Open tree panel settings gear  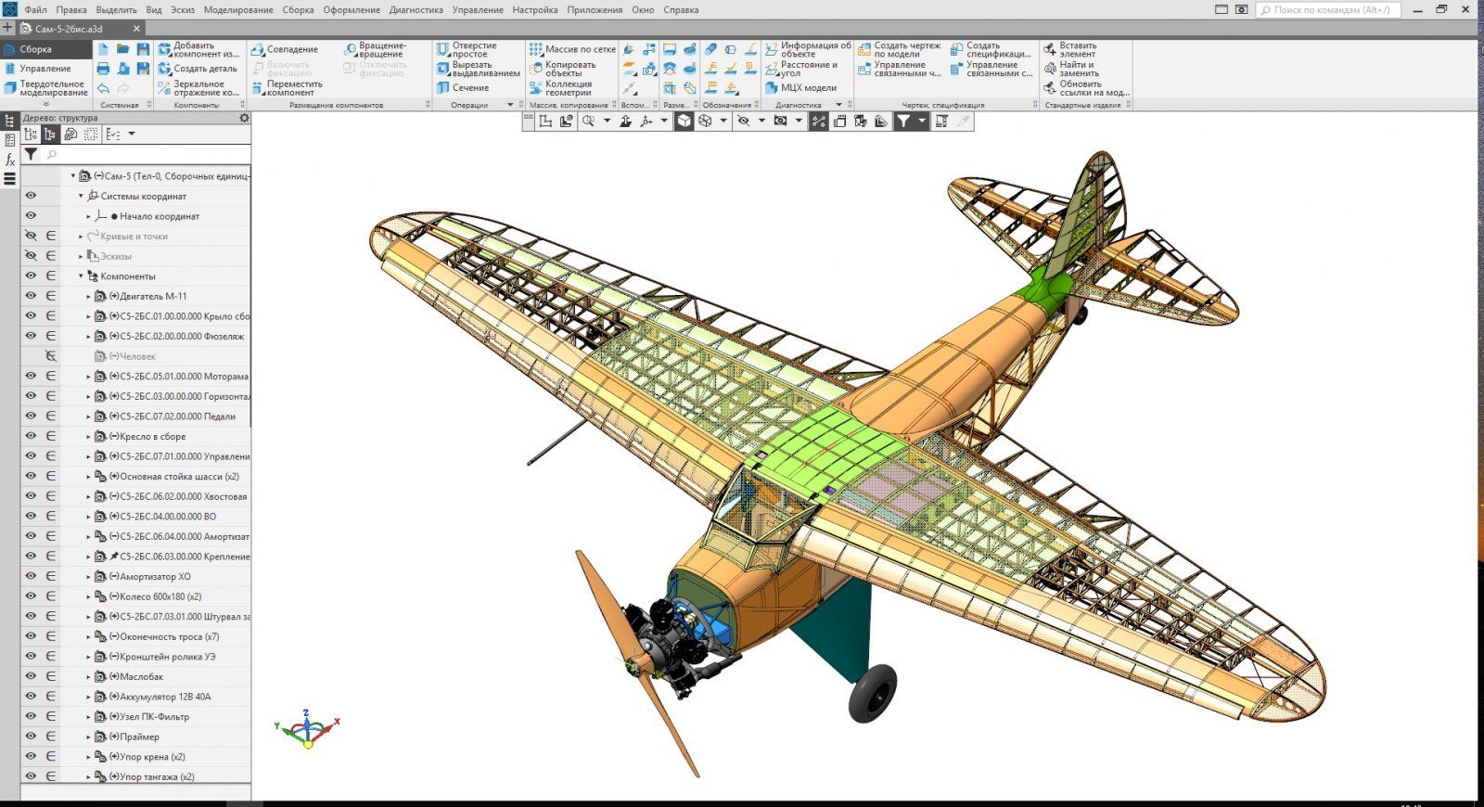click(x=244, y=118)
